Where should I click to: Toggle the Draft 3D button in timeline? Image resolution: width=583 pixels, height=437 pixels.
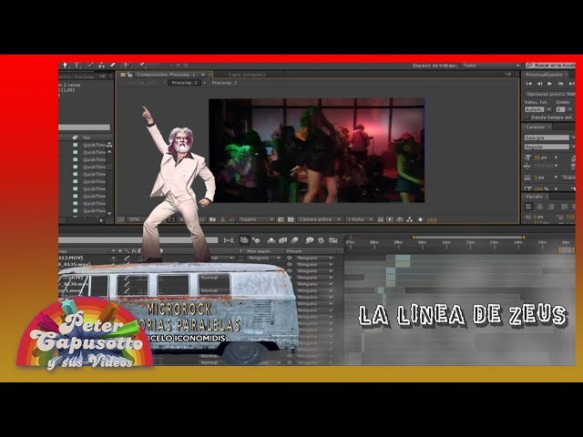point(256,240)
